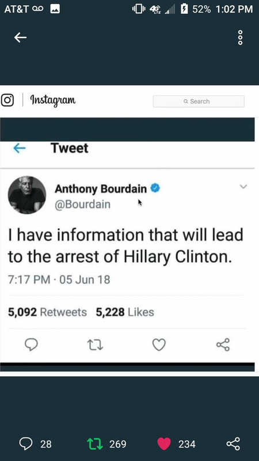Tap the white back arrow at top

coord(20,37)
